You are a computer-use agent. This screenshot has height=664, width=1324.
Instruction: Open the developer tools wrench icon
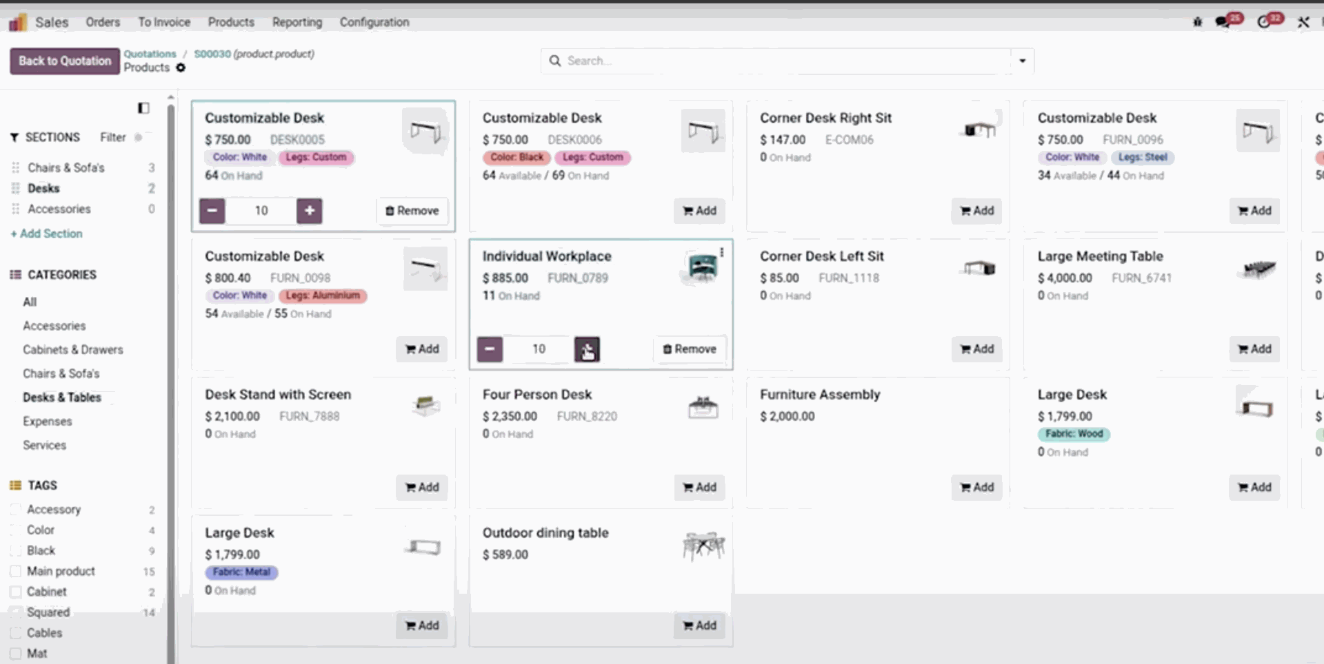tap(1303, 22)
